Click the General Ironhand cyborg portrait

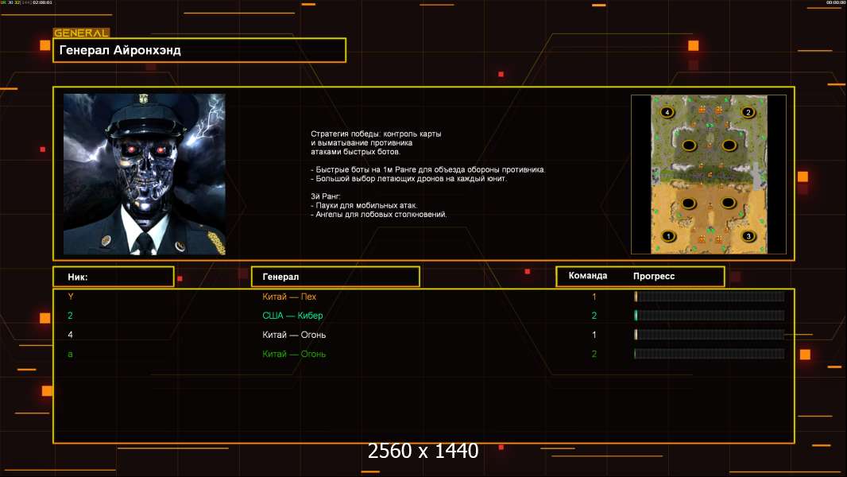(145, 174)
